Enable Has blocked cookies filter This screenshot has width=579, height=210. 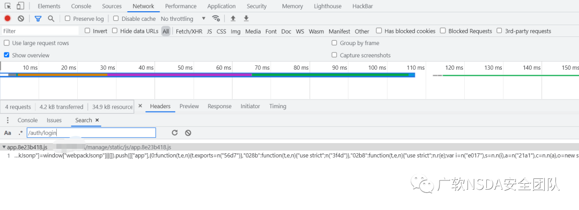(x=379, y=31)
